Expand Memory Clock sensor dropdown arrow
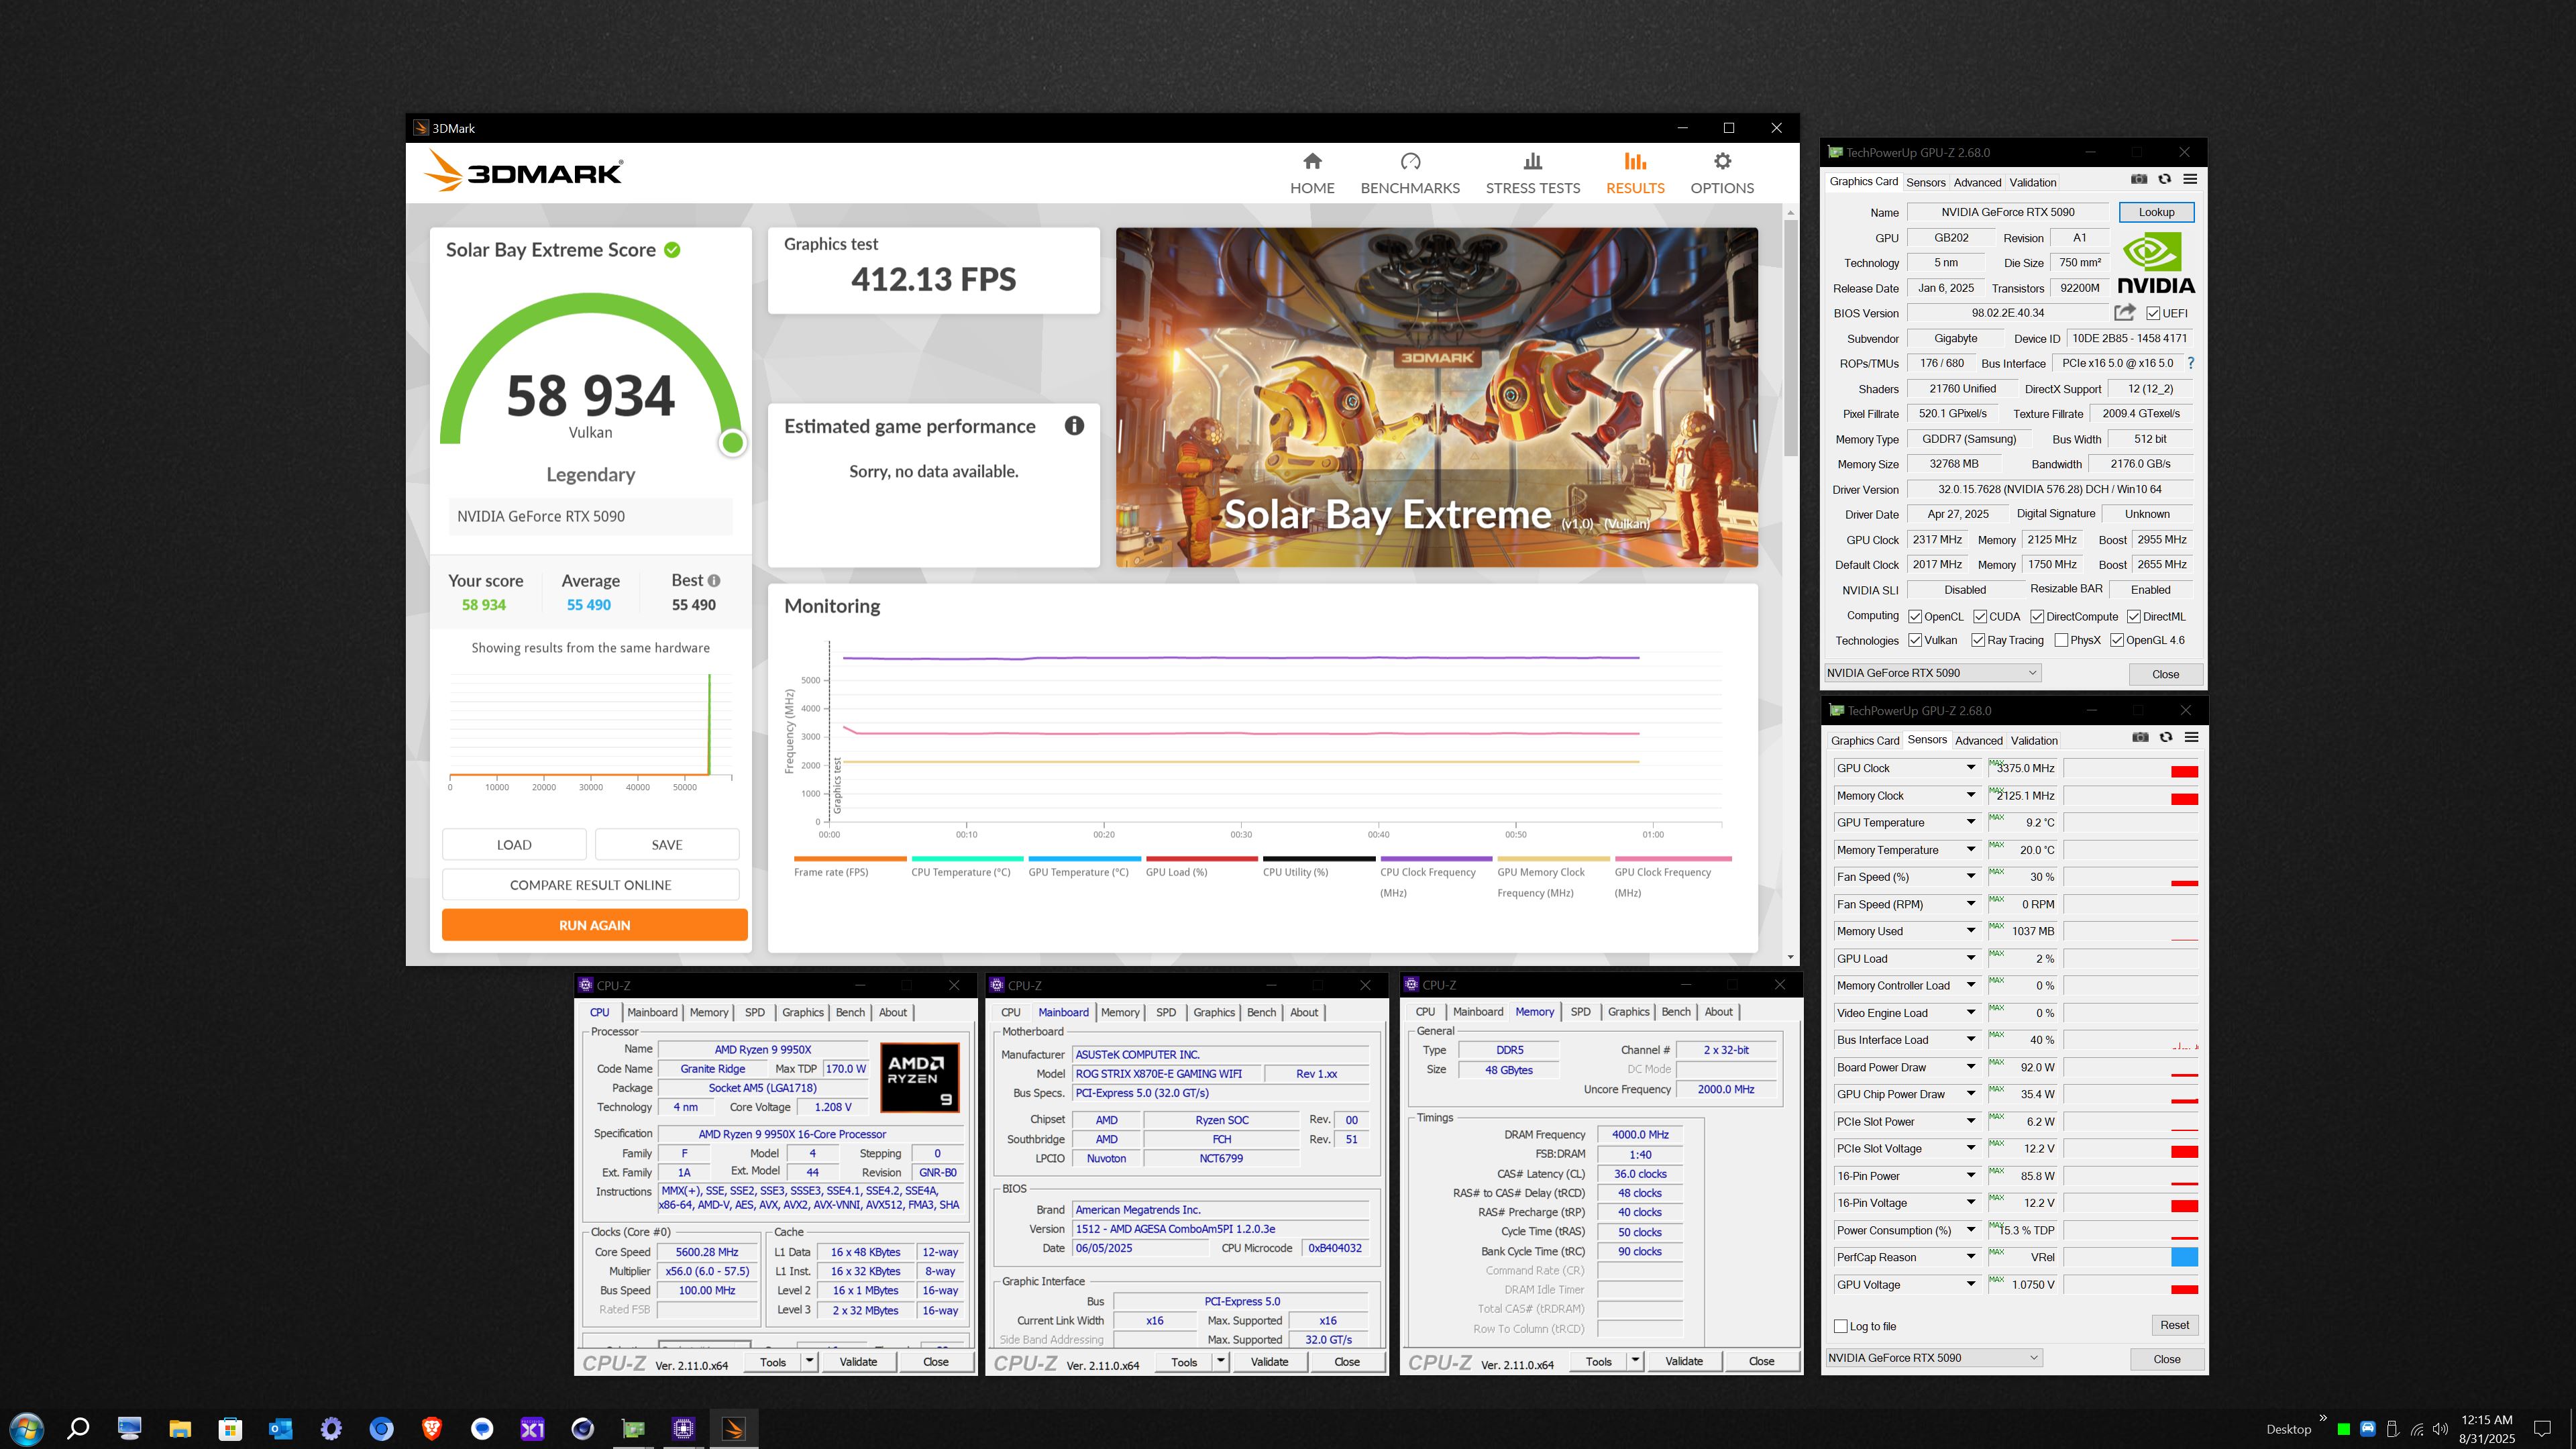The image size is (2576, 1449). point(1971,795)
